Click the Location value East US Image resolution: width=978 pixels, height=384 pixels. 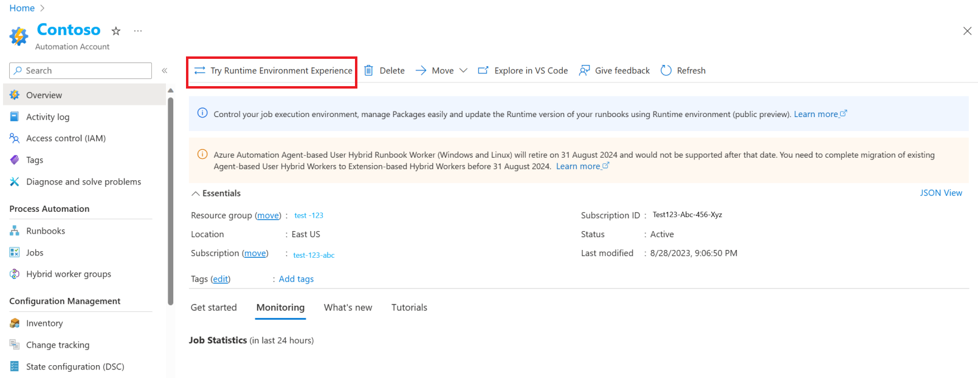306,234
